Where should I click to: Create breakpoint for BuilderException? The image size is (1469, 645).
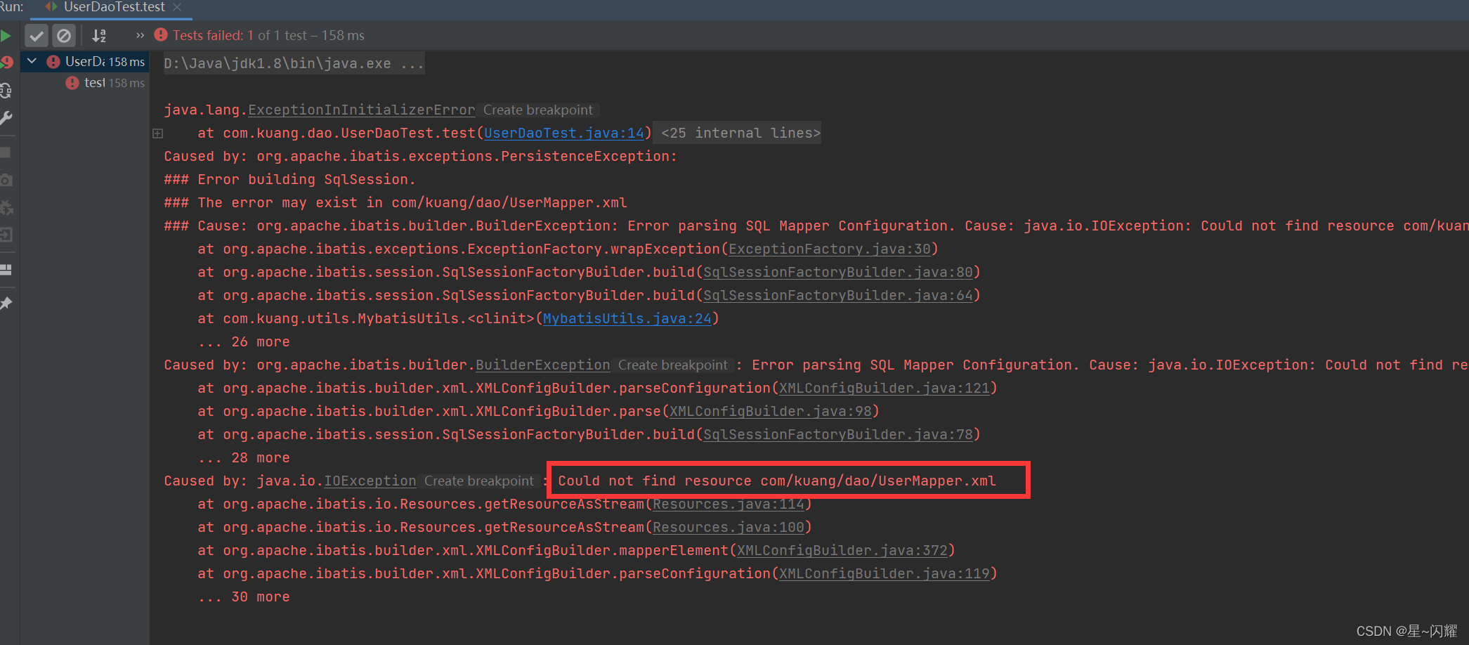pos(673,365)
